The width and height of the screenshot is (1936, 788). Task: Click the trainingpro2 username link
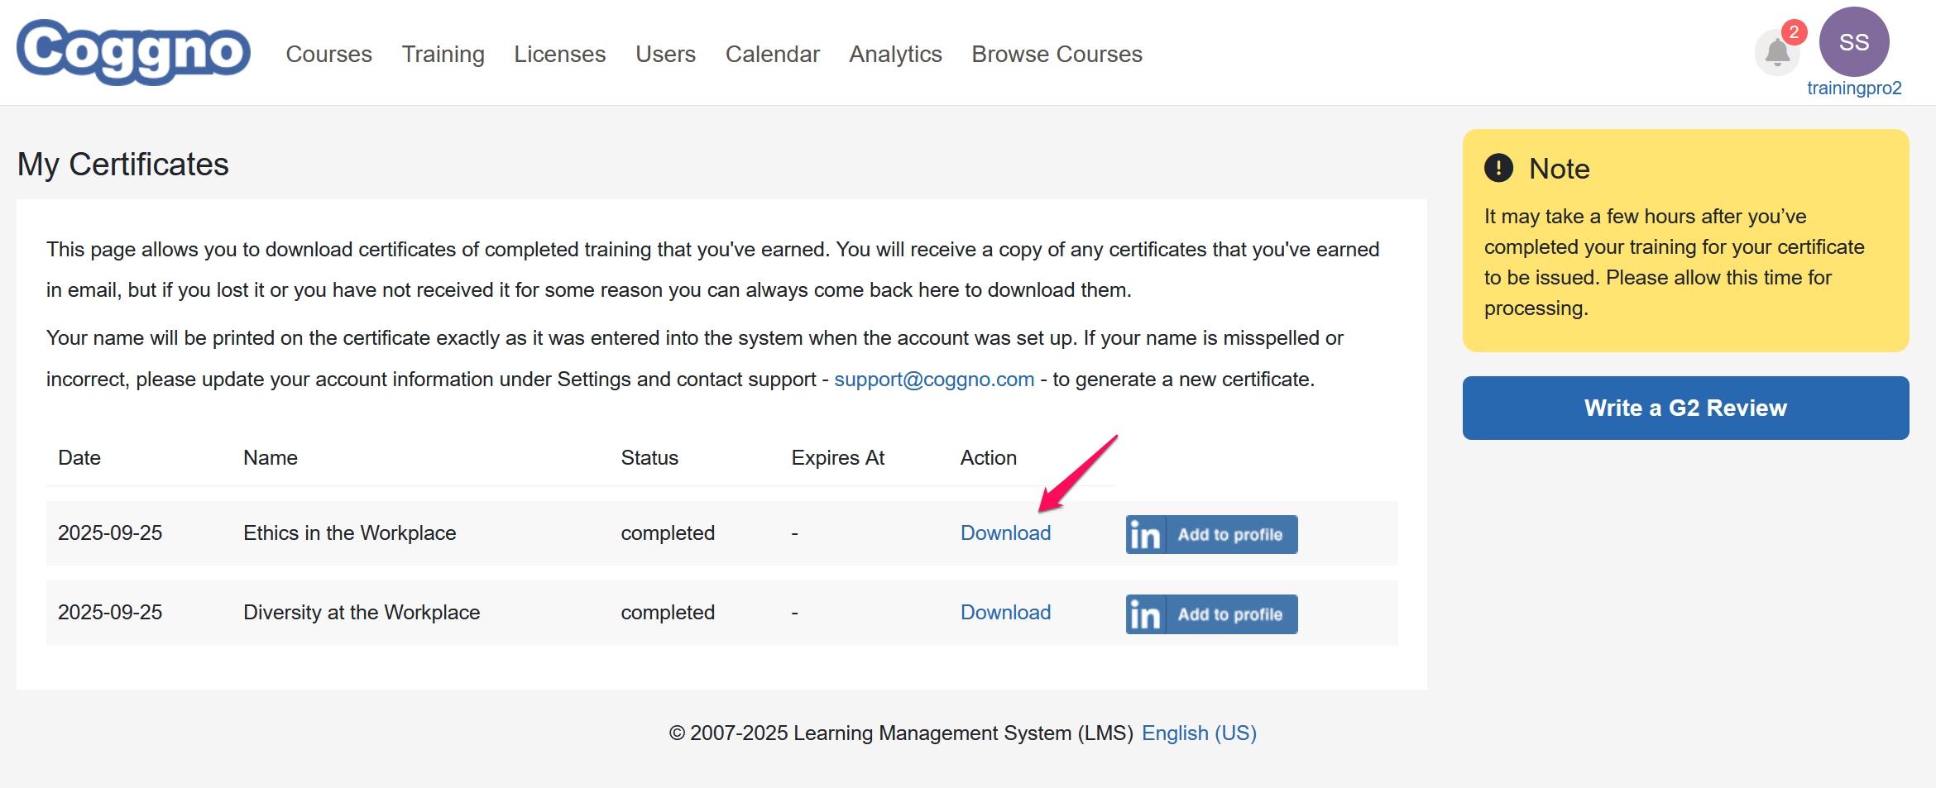click(x=1854, y=88)
